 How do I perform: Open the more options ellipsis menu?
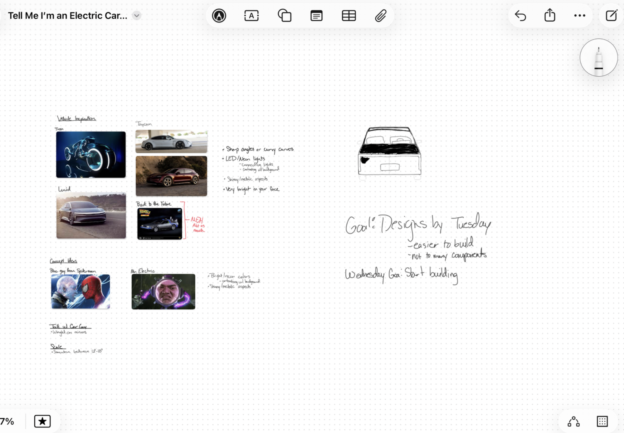point(579,16)
